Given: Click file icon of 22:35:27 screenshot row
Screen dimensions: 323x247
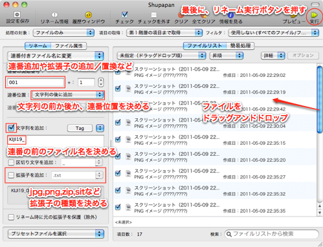Looking at the screenshot, I should [128, 173].
